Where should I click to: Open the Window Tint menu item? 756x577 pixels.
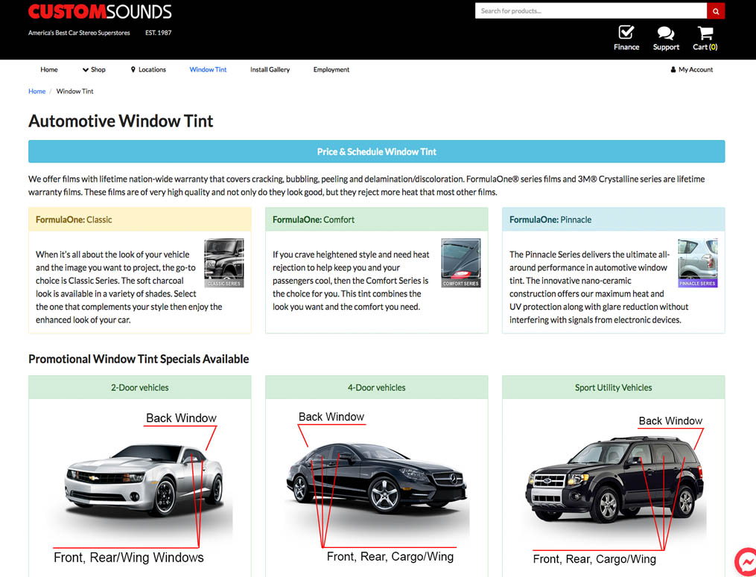[x=208, y=69]
